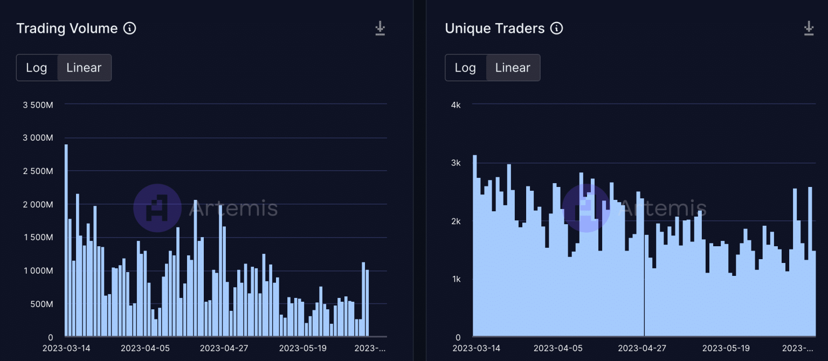Click the tallest first bar in Trading Volume
This screenshot has width=828, height=361.
click(66, 242)
